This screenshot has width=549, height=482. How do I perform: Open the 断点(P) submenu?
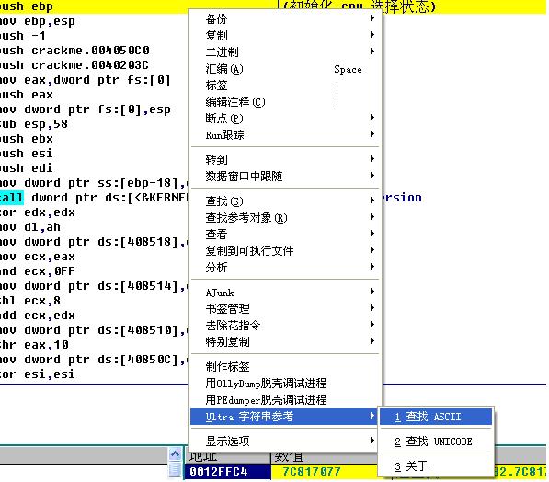coord(285,119)
